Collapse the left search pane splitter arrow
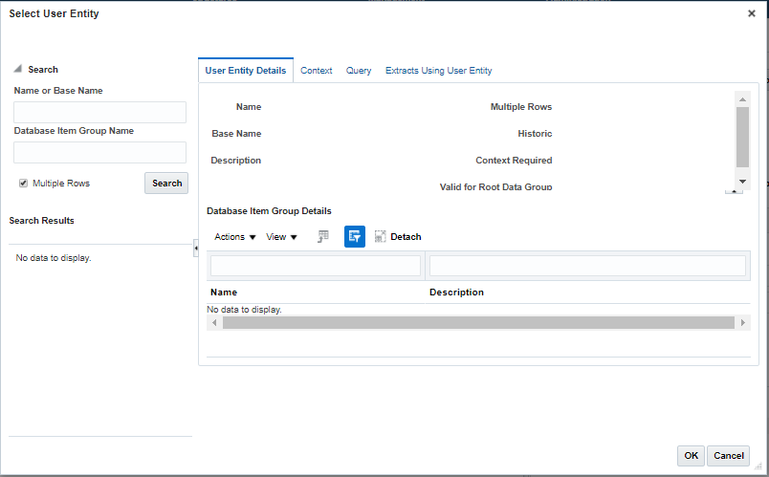 196,249
